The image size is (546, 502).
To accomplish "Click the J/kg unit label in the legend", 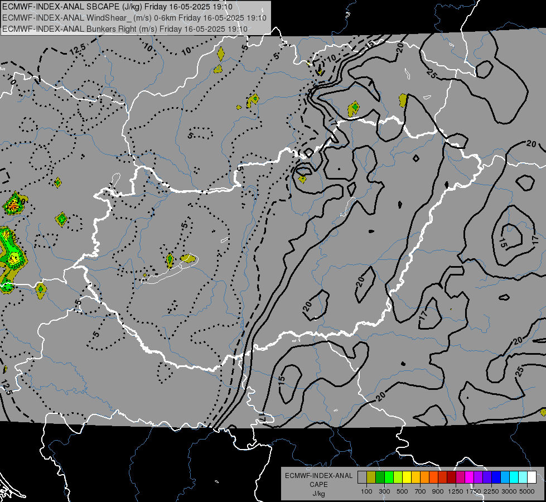I will click(x=318, y=494).
